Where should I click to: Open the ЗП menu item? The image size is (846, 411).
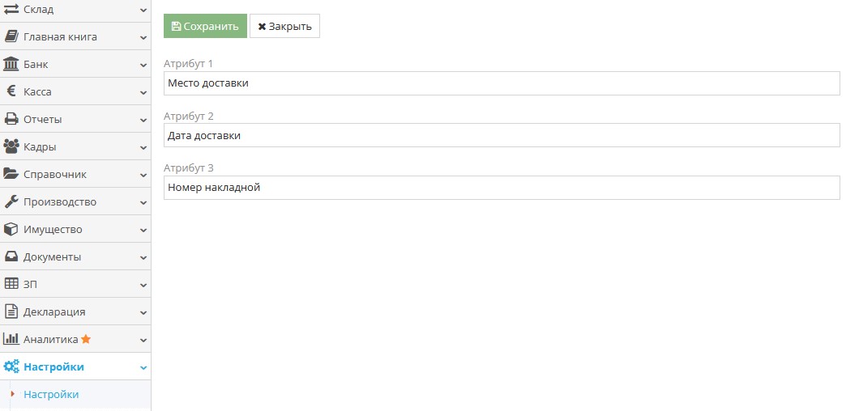point(30,284)
